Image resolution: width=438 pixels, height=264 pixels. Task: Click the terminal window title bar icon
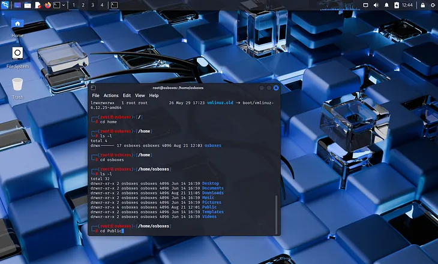(x=93, y=88)
